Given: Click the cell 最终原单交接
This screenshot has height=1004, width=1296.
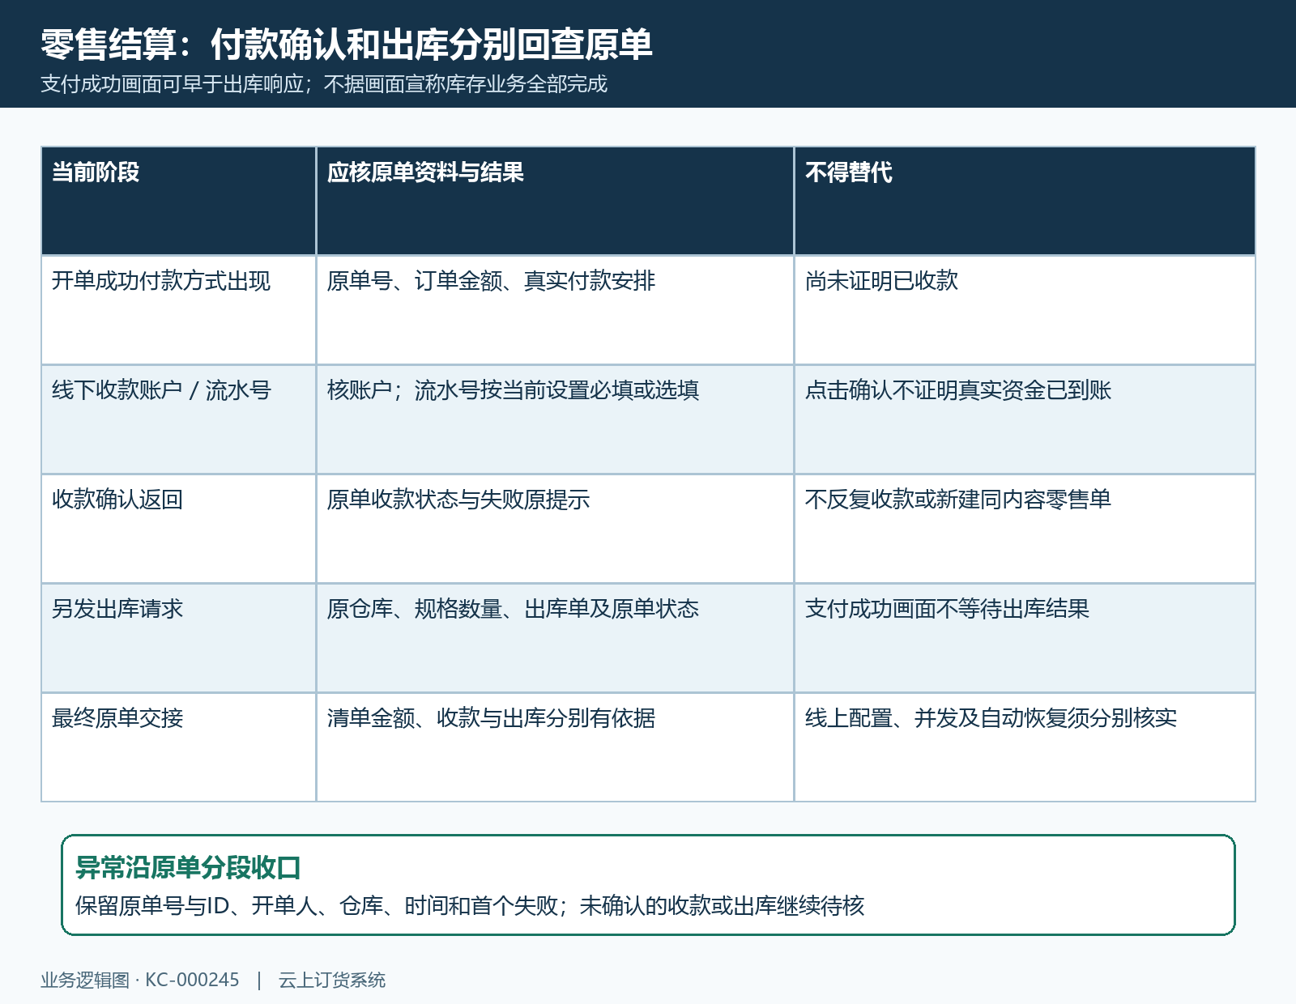Looking at the screenshot, I should point(178,747).
